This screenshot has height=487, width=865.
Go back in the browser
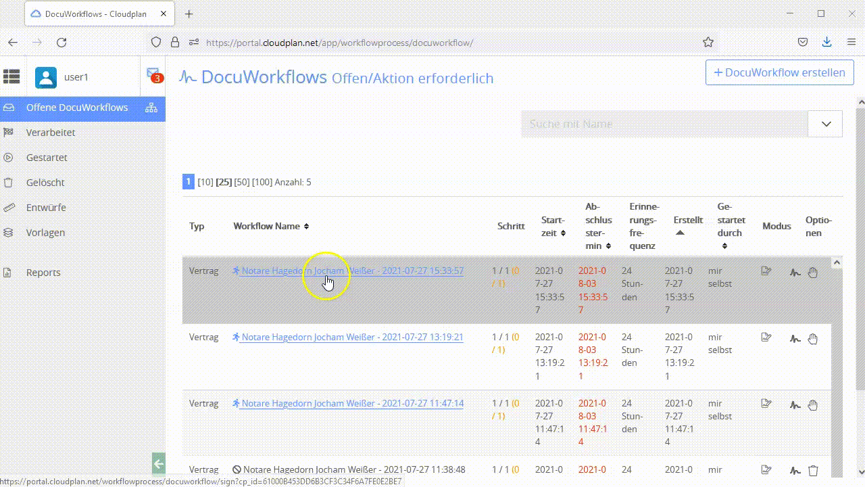(12, 42)
